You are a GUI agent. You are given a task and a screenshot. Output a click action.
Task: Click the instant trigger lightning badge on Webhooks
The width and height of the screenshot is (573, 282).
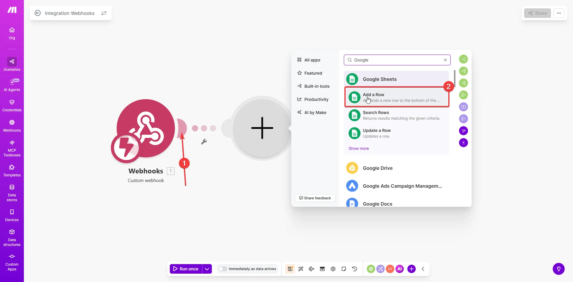126,147
